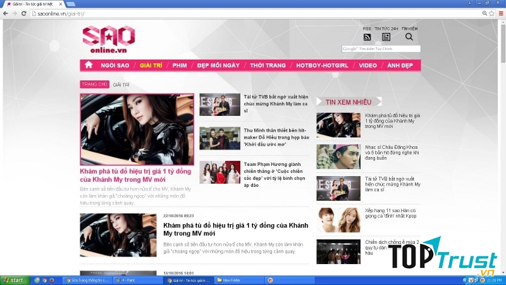
Task: Click the zoom magnifier in address bar
Action: pos(484,13)
